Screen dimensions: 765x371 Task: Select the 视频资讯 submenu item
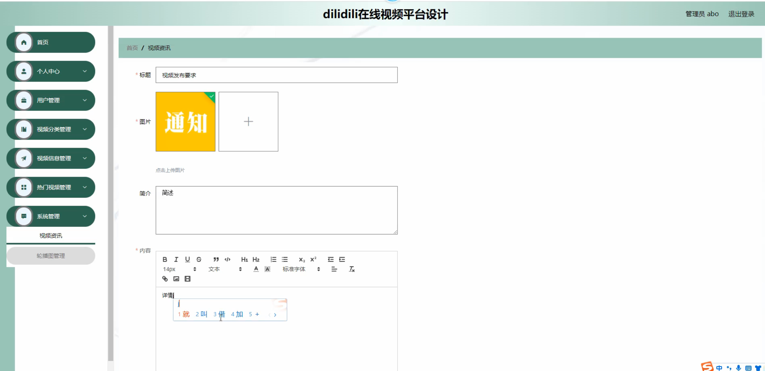pos(51,236)
